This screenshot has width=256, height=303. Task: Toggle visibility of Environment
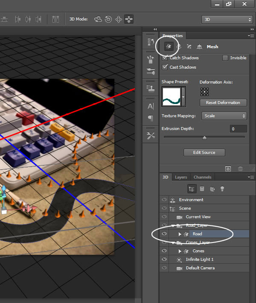pos(164,199)
